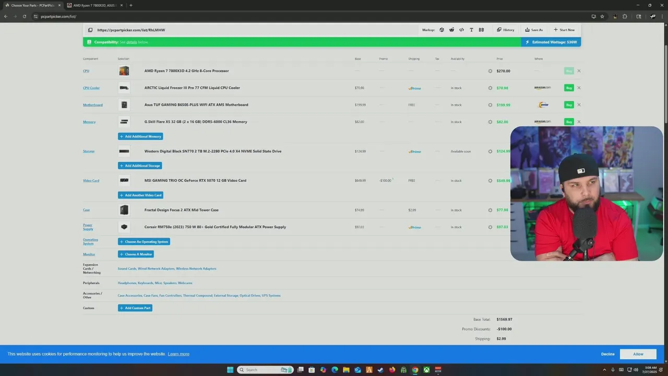The width and height of the screenshot is (668, 376).
Task: Click the Prime shipping logo for Corsair power supply
Action: coord(414,227)
